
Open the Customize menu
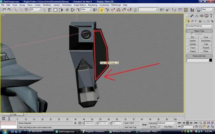(104, 5)
